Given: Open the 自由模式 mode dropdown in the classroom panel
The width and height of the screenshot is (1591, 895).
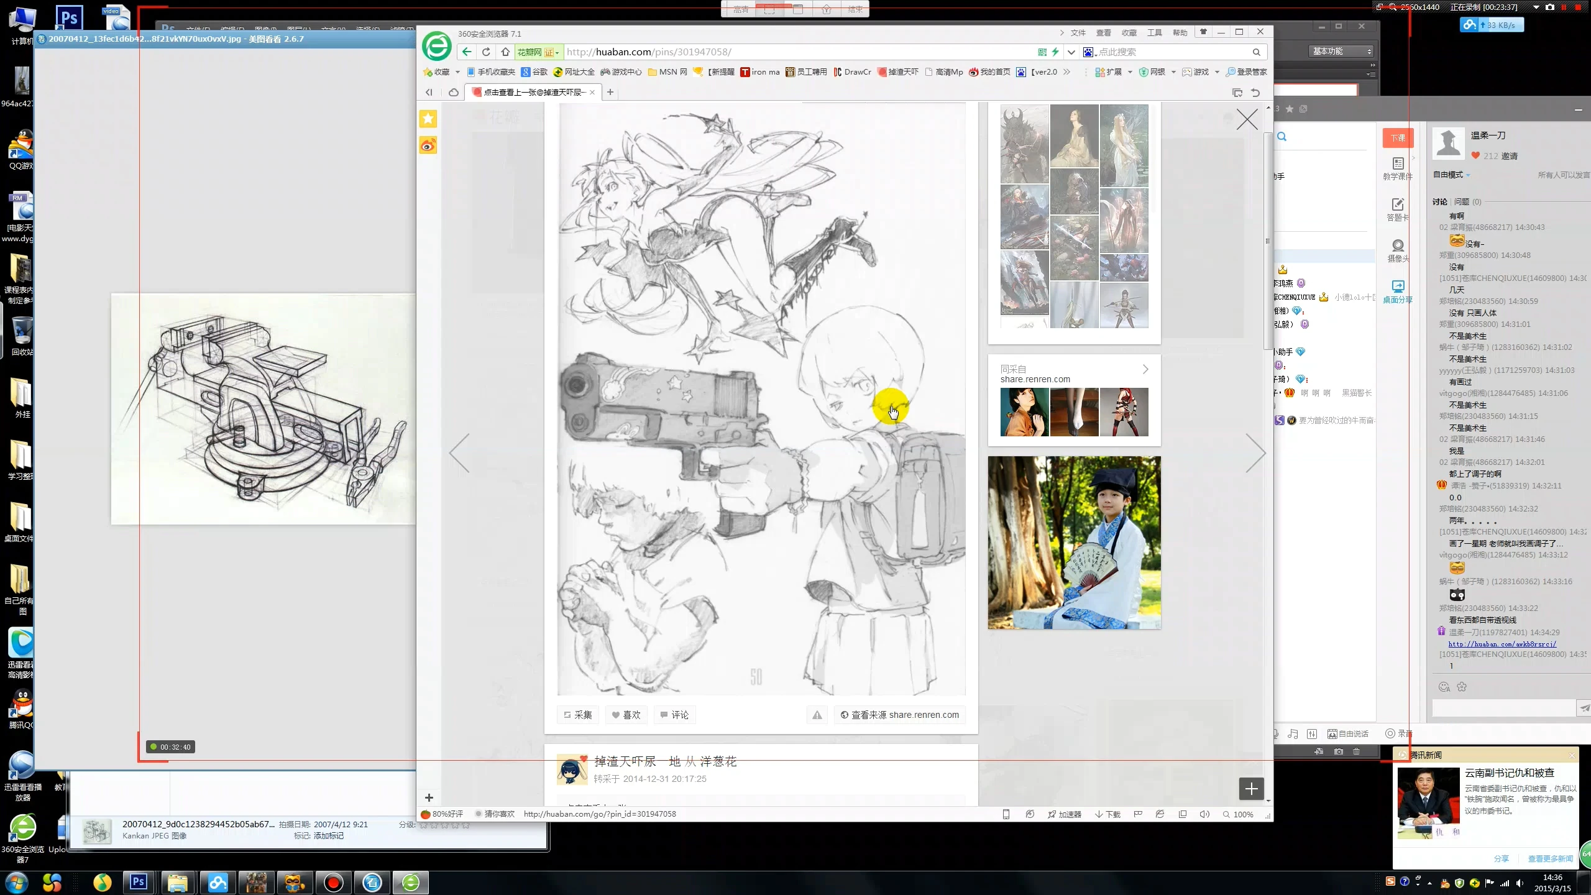Looking at the screenshot, I should (1452, 175).
